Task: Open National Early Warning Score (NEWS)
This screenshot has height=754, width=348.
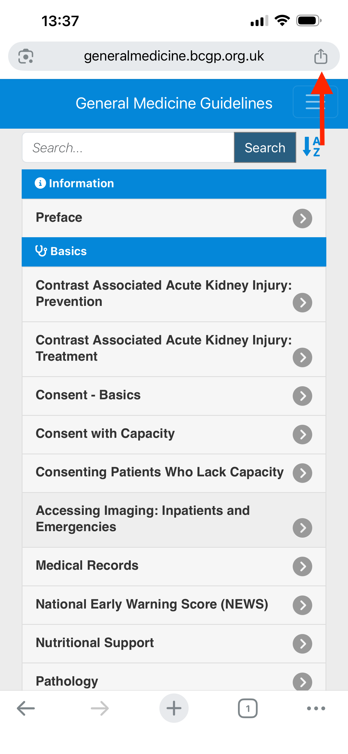Action: pos(174,605)
